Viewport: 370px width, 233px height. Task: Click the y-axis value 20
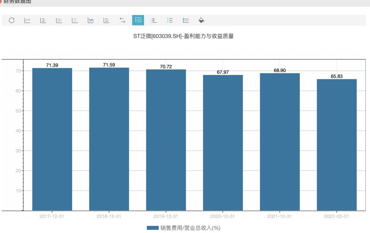point(18,171)
